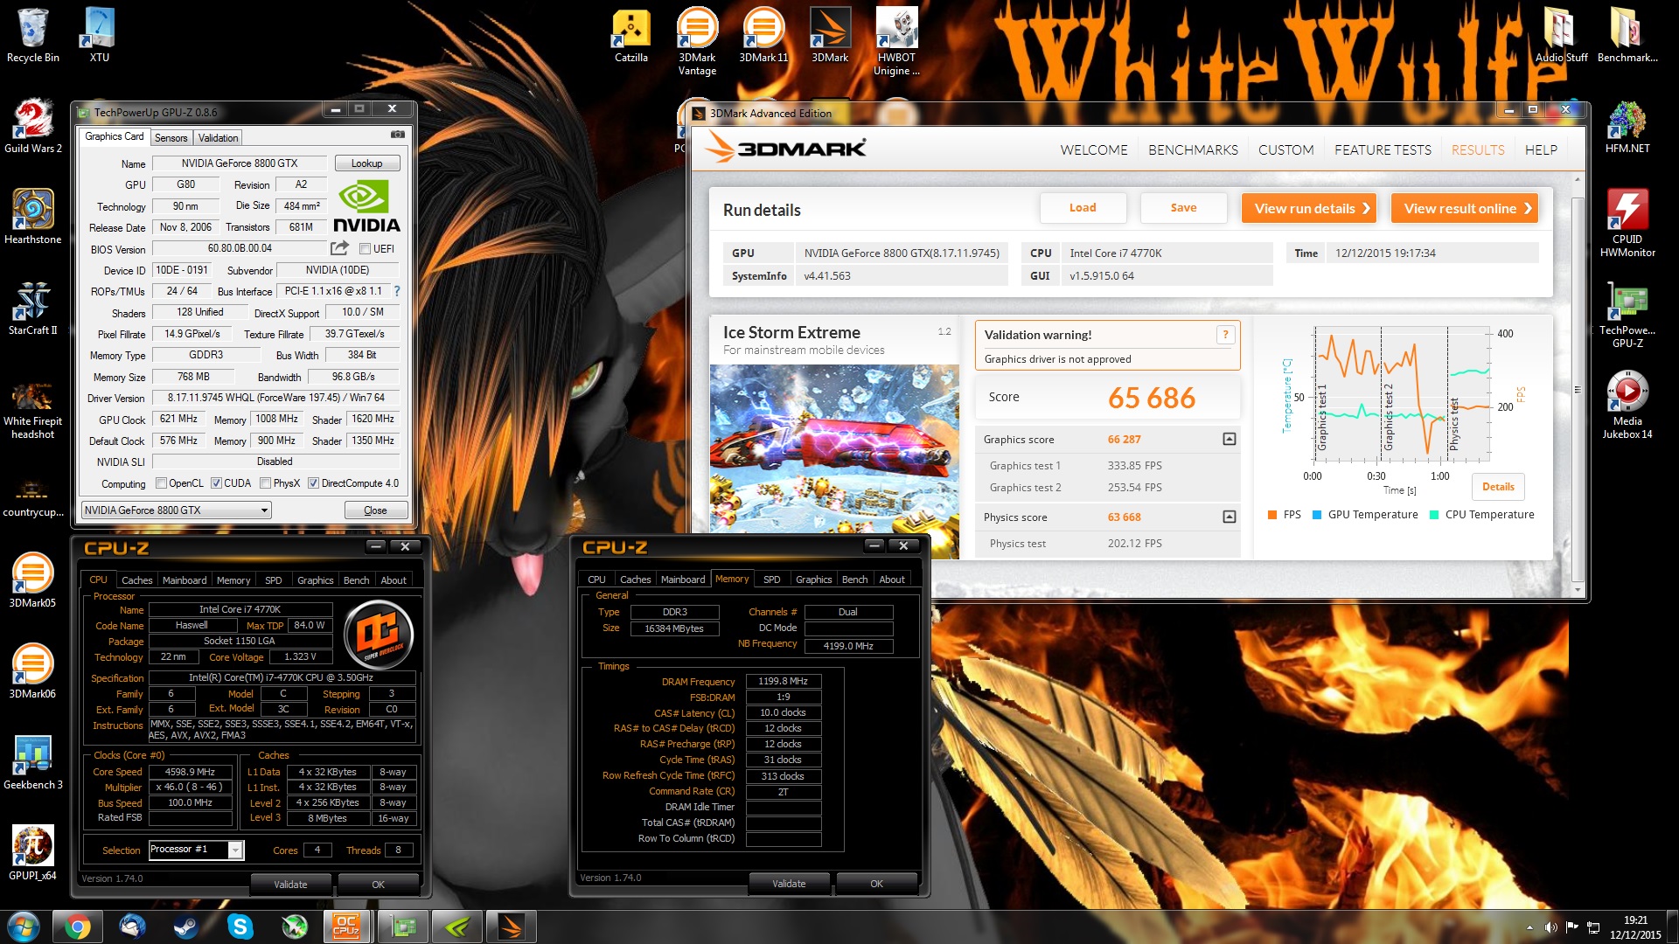Screen dimensions: 1679x944
Task: Click the Skype icon in the taskbar
Action: click(x=240, y=927)
